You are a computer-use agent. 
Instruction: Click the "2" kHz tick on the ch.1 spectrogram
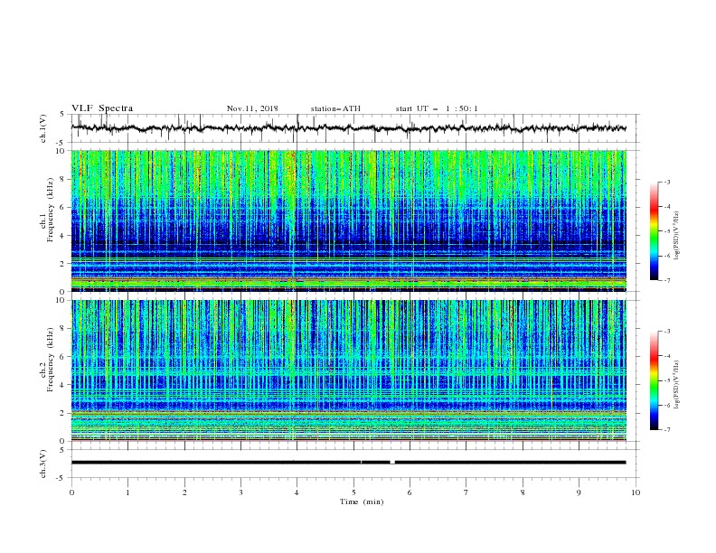tap(62, 264)
